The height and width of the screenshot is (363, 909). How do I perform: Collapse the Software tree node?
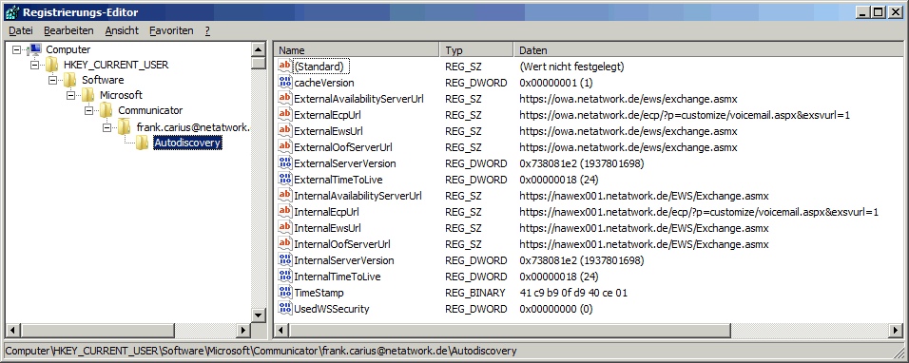click(52, 80)
